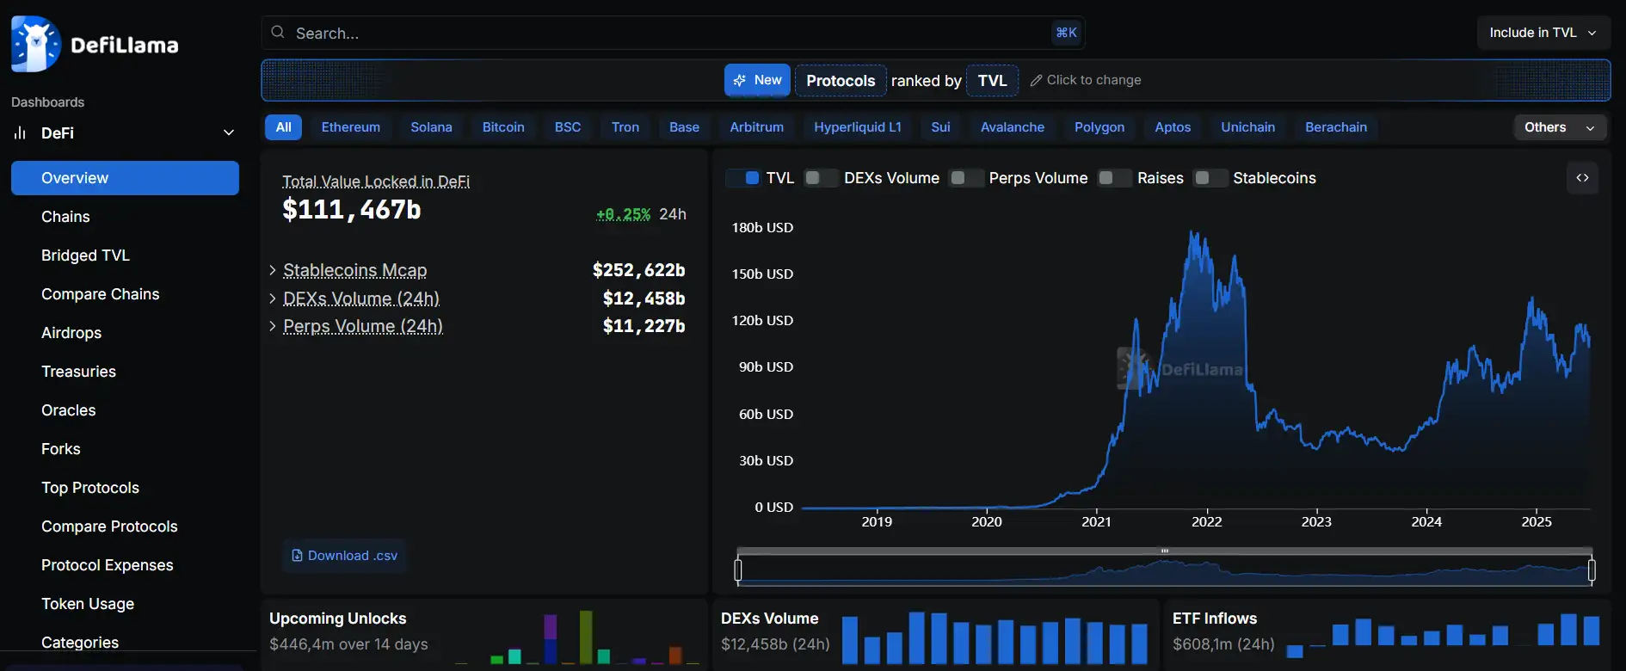The image size is (1626, 671).
Task: Click the sparkle icon on New button
Action: point(740,80)
